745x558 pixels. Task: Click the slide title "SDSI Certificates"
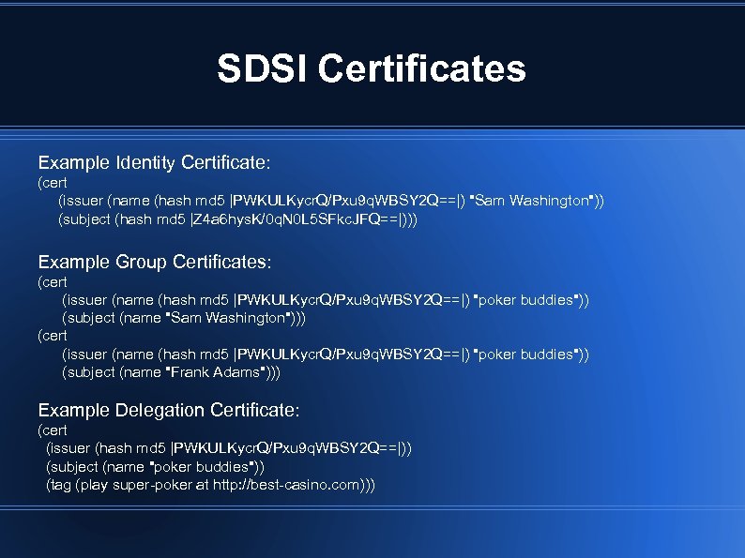[x=372, y=68]
